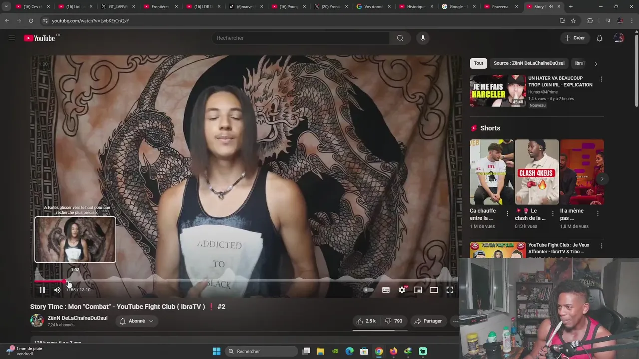The height and width of the screenshot is (359, 639).
Task: Open ZënN DeLaChaîneDuOsu! channel name
Action: (77, 318)
